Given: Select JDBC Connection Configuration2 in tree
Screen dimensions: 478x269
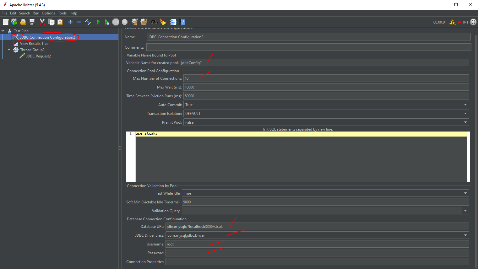Looking at the screenshot, I should point(47,37).
